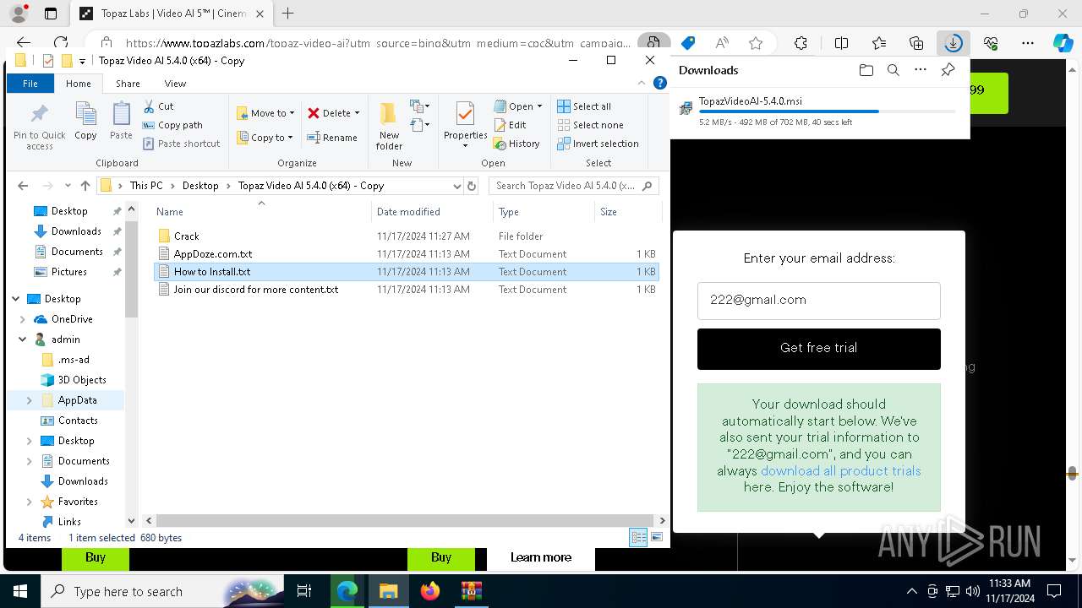The width and height of the screenshot is (1082, 608).
Task: Click the email address input field
Action: click(818, 300)
